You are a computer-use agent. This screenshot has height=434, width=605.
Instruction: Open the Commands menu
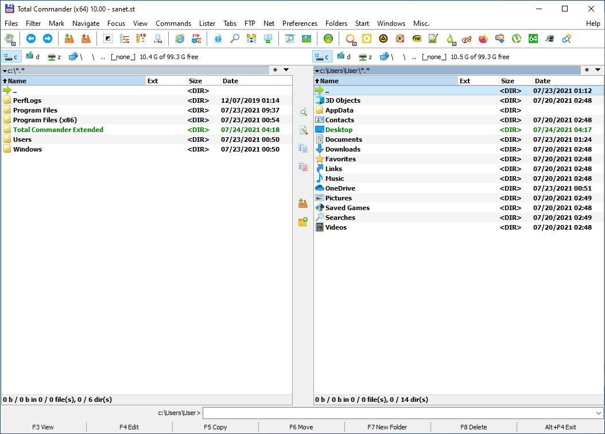[173, 24]
